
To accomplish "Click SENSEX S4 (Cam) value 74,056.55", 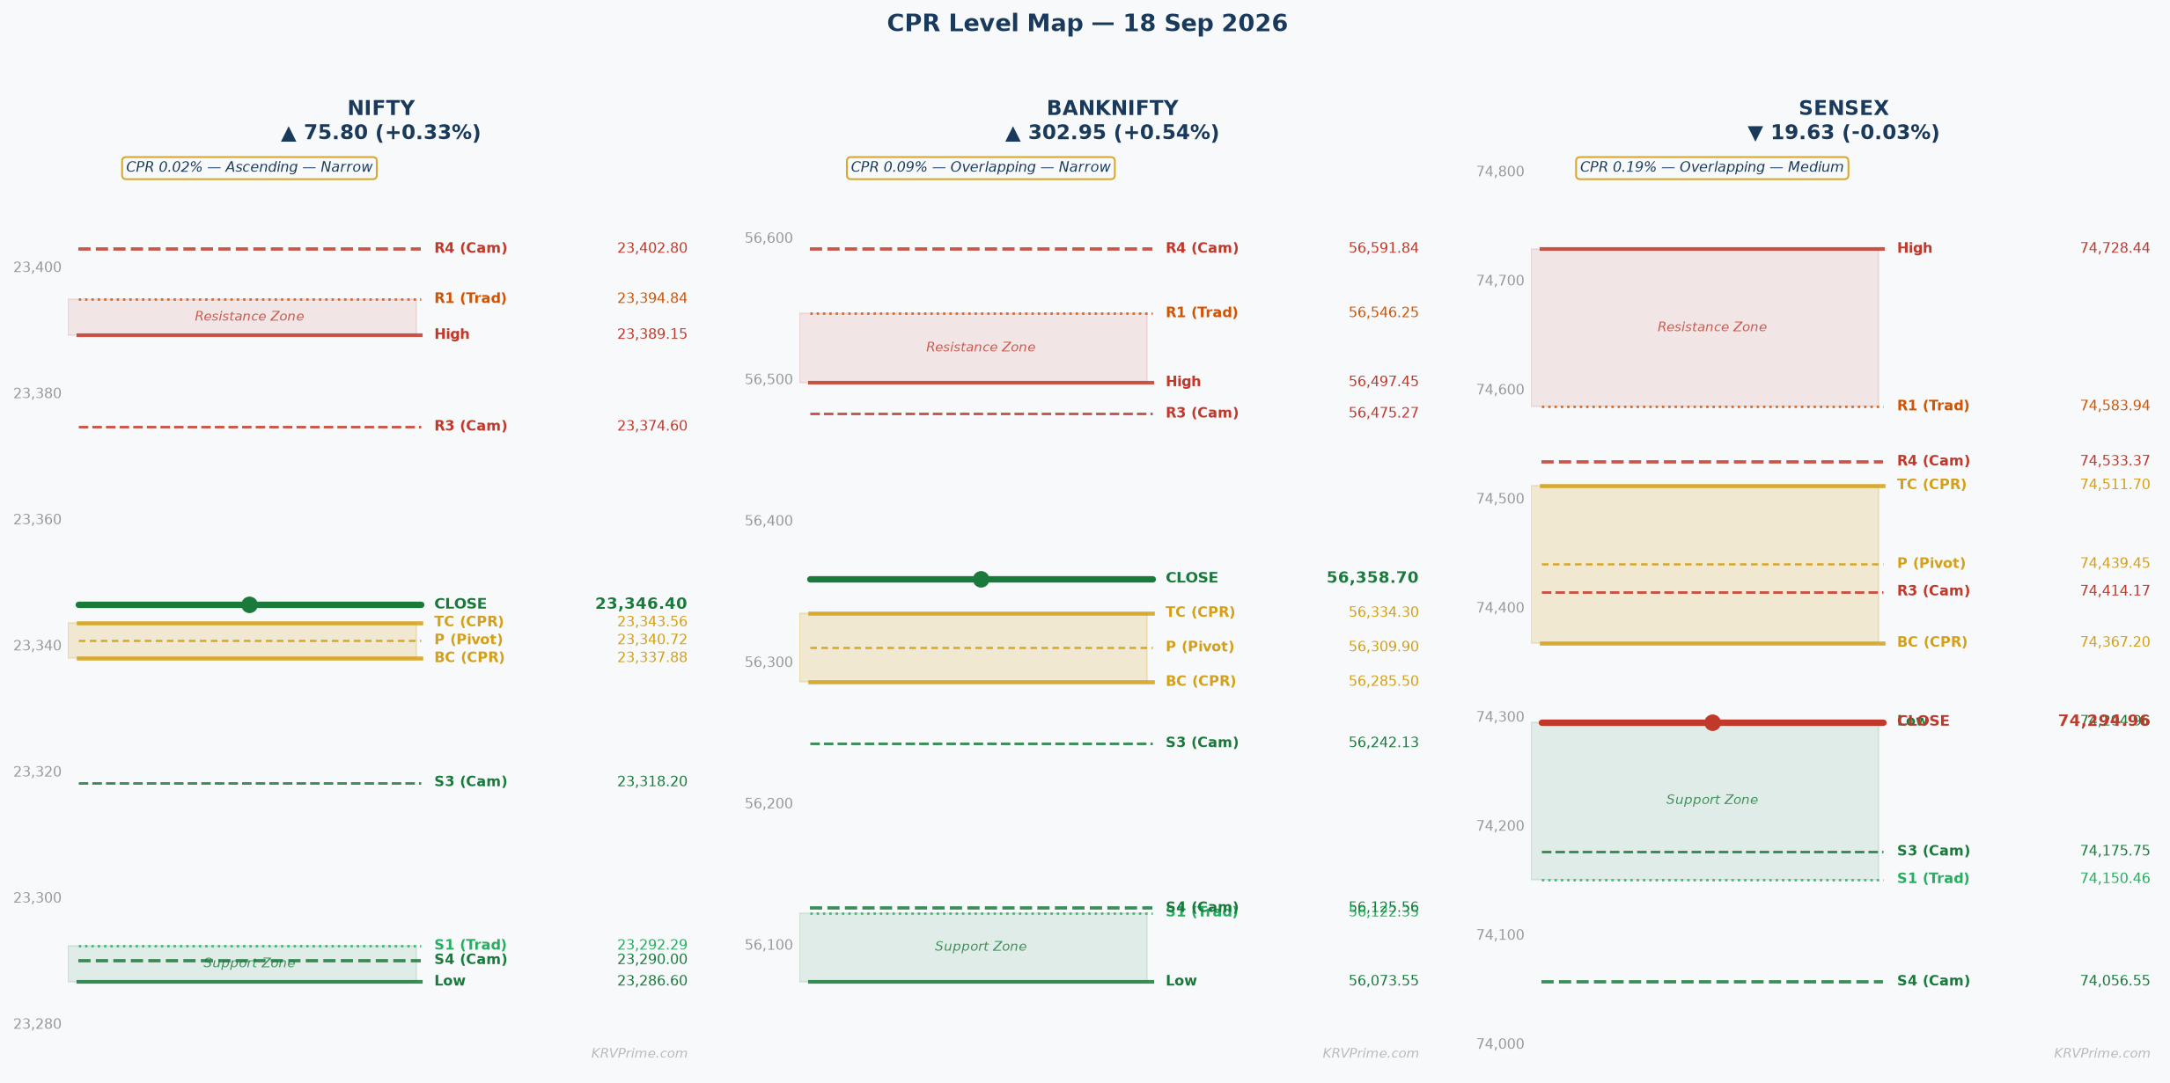I will tap(2115, 982).
